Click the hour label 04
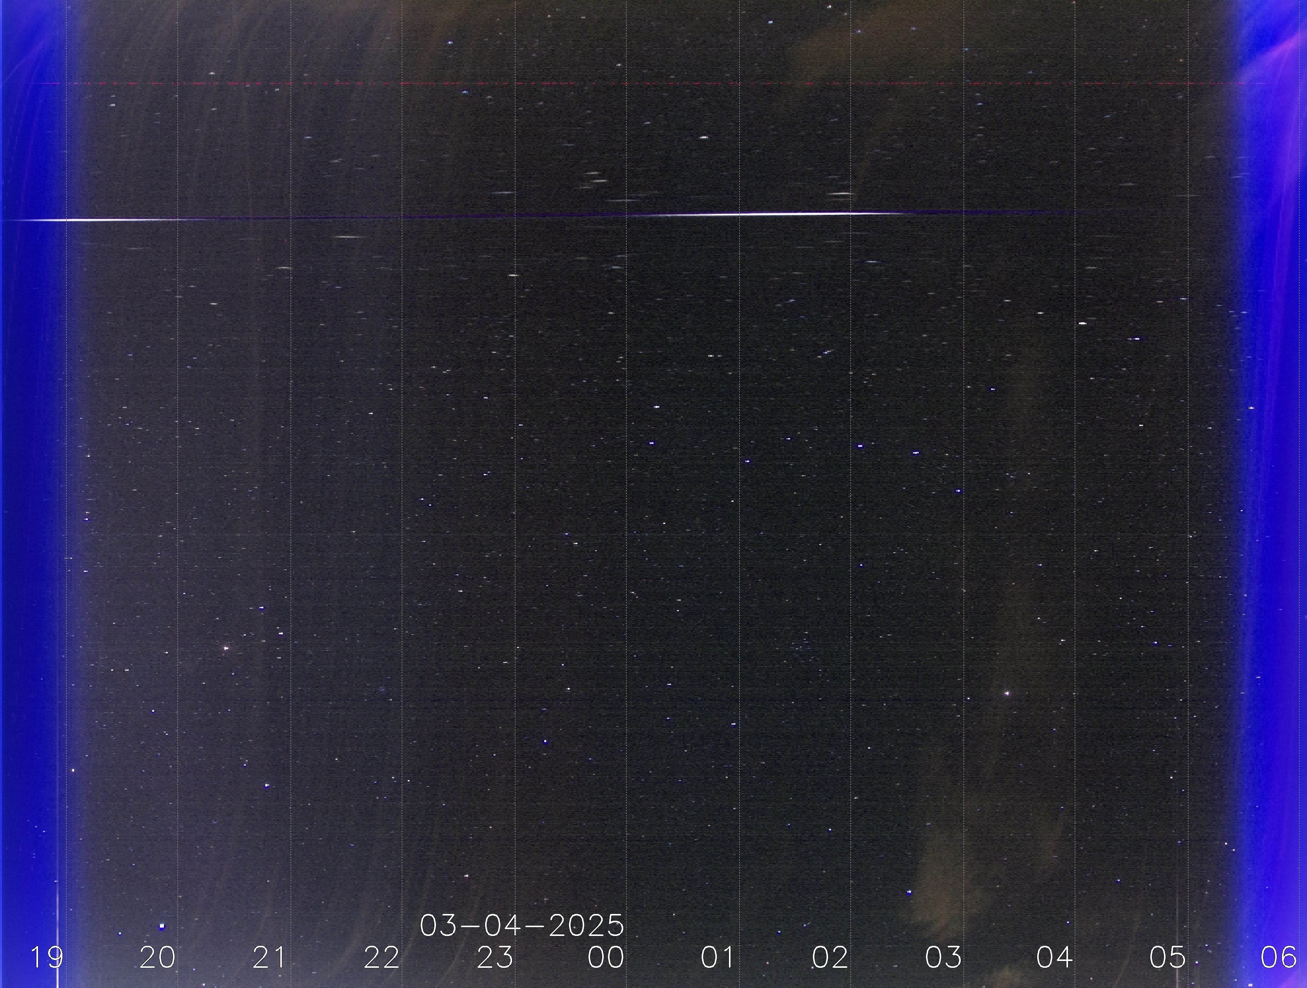Screen dimensions: 1307x988 [1055, 957]
